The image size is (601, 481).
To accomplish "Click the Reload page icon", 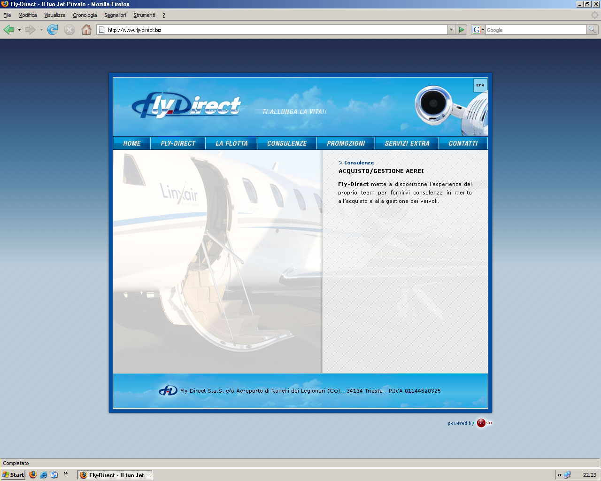I will pyautogui.click(x=53, y=30).
